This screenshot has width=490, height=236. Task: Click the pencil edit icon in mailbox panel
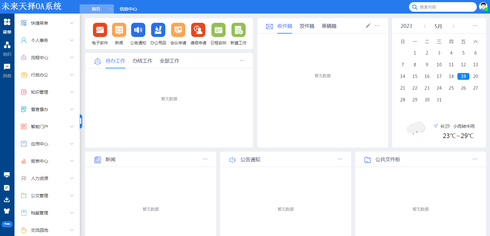coord(368,26)
